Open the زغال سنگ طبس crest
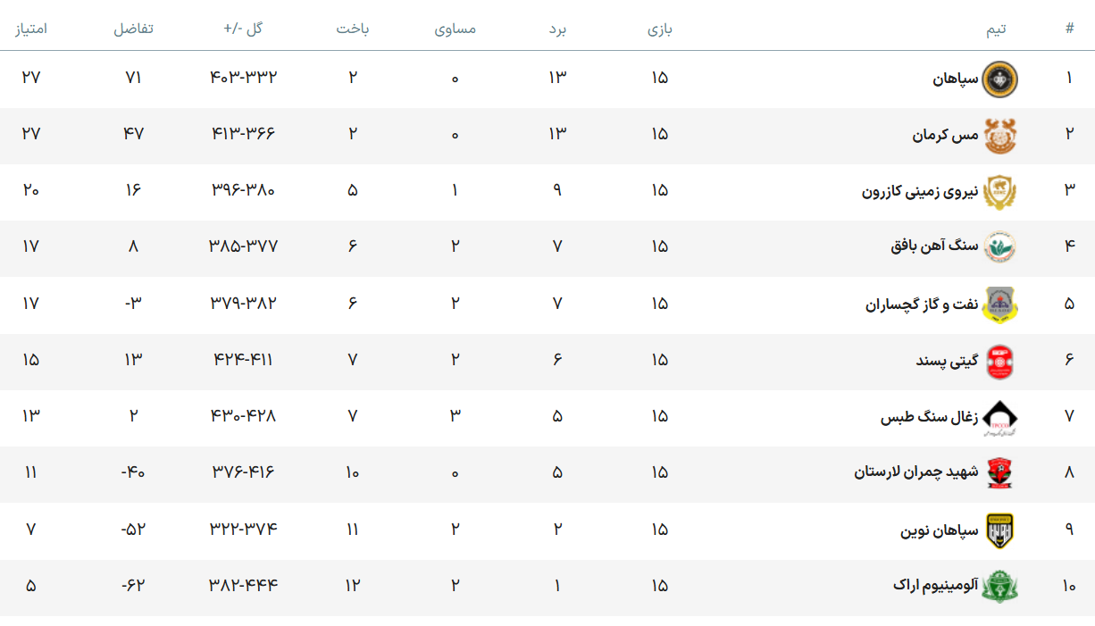The width and height of the screenshot is (1095, 626). [x=1000, y=418]
